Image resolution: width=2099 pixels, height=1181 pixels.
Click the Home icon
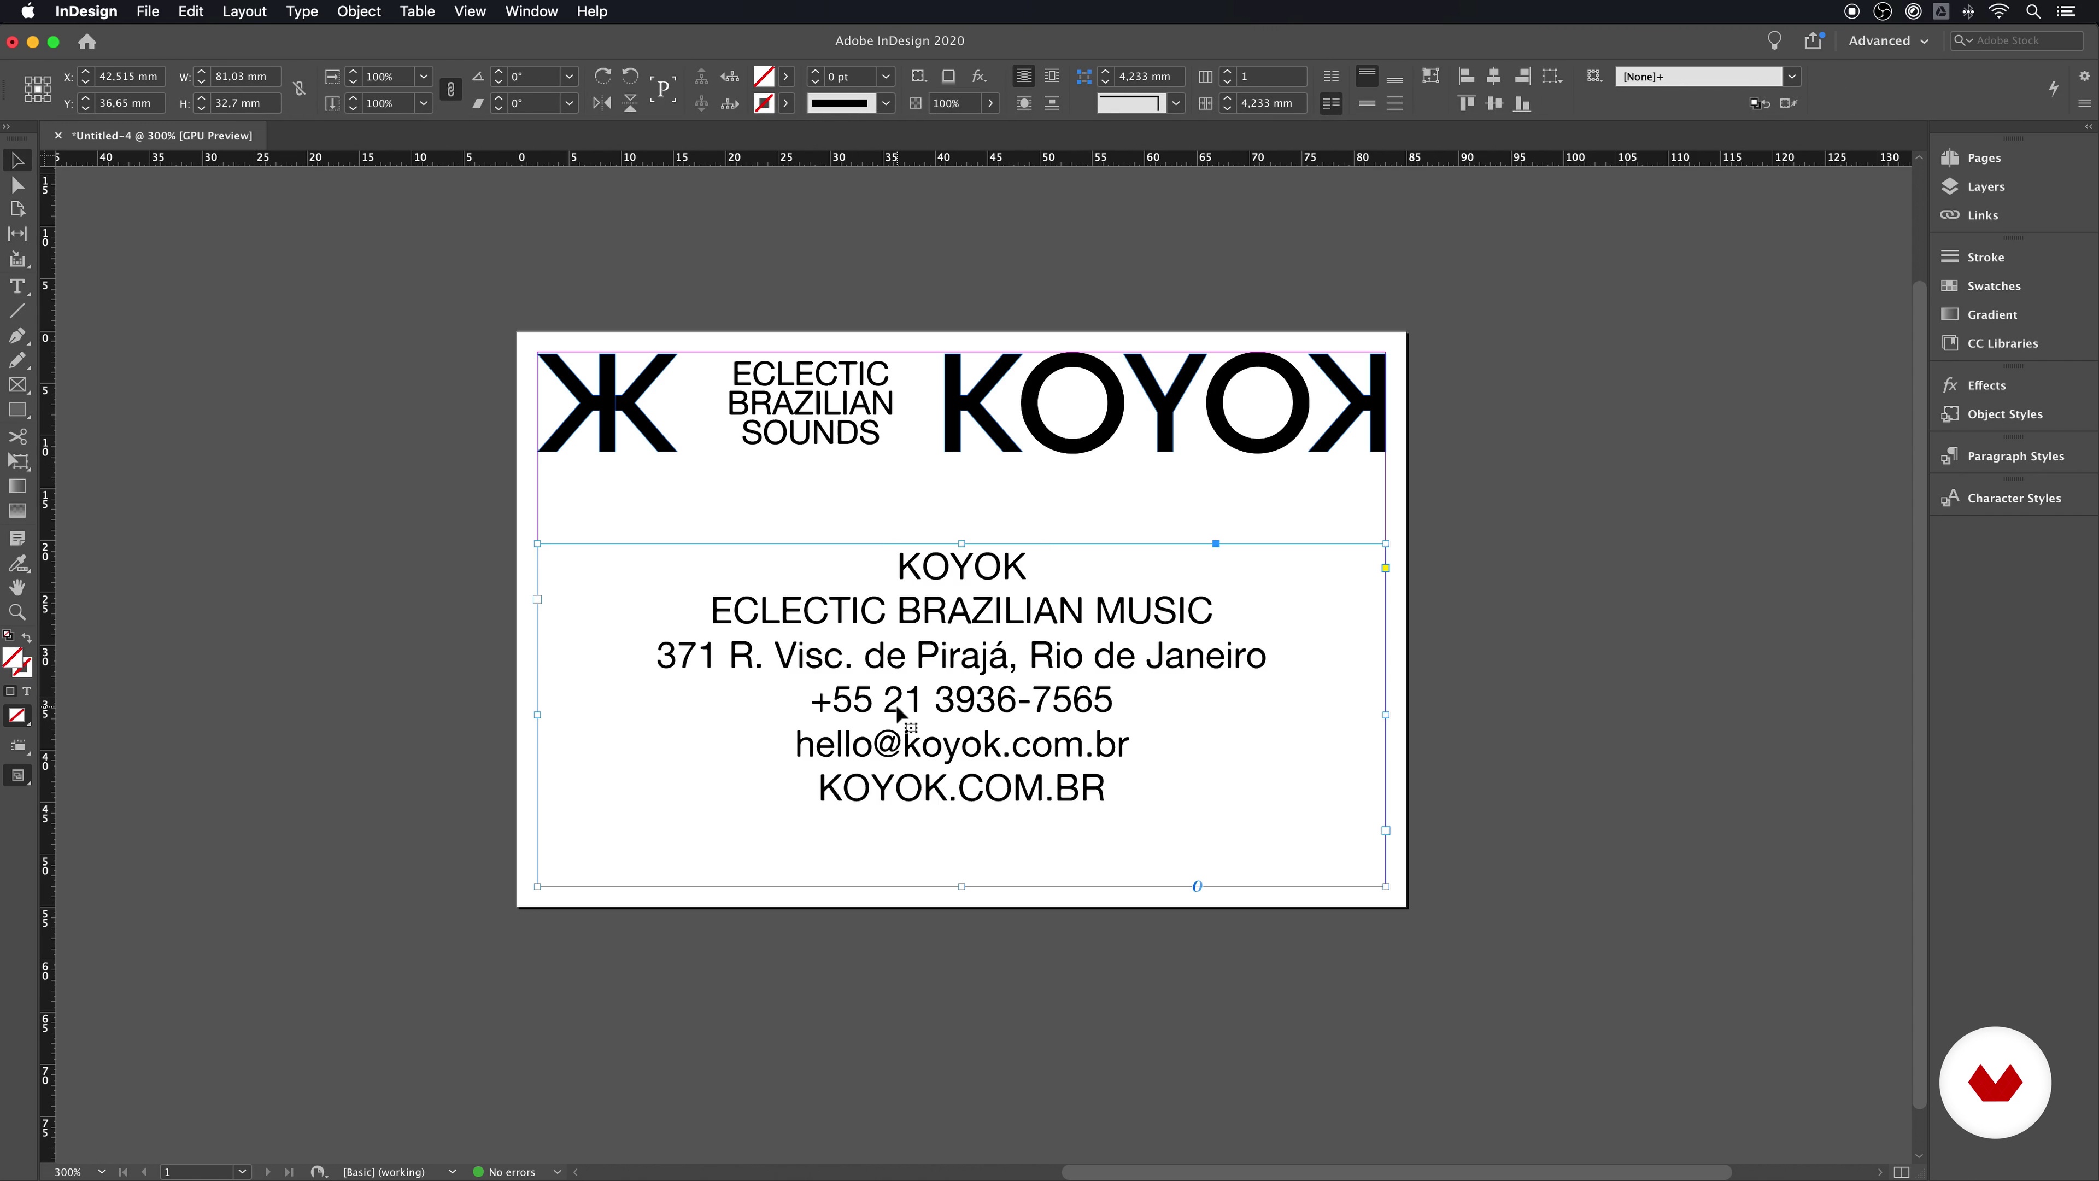[x=87, y=42]
